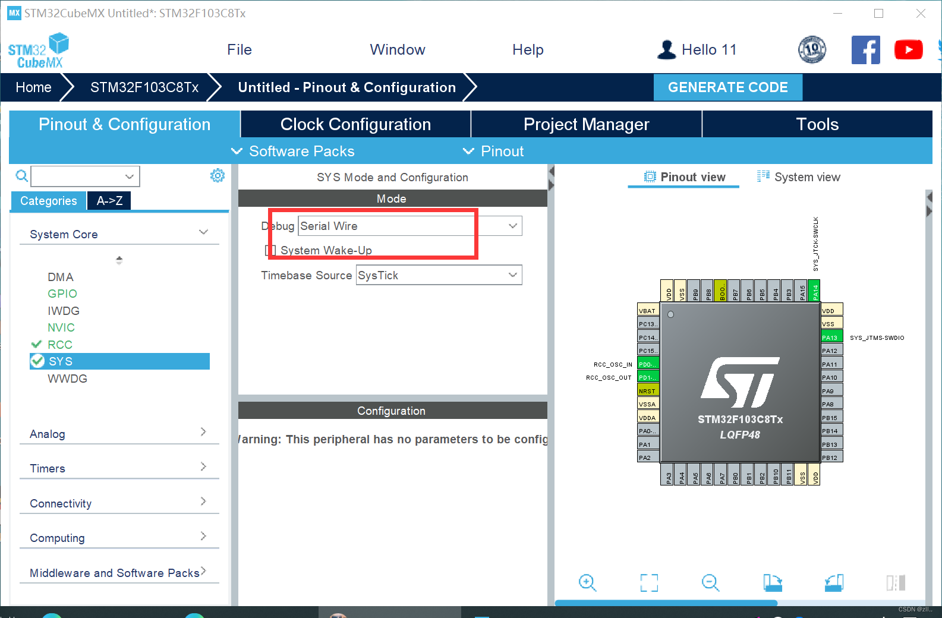Select pin PA10 on the chip
This screenshot has width=942, height=618.
click(x=831, y=377)
